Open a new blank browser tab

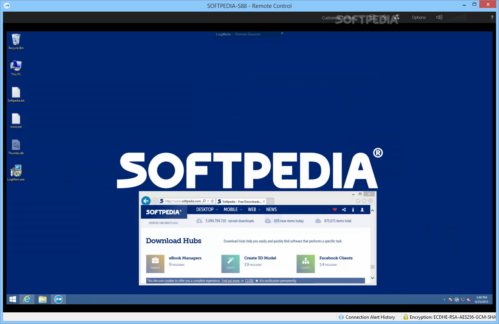pos(270,201)
